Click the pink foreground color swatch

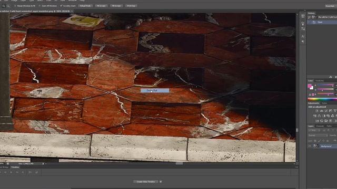[x=310, y=86]
